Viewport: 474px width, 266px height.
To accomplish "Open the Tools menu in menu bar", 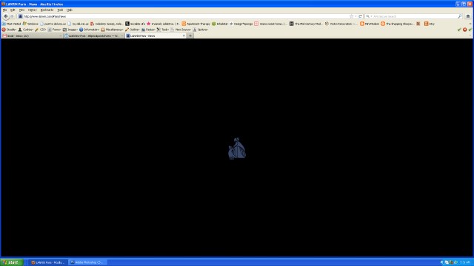I will pos(60,10).
